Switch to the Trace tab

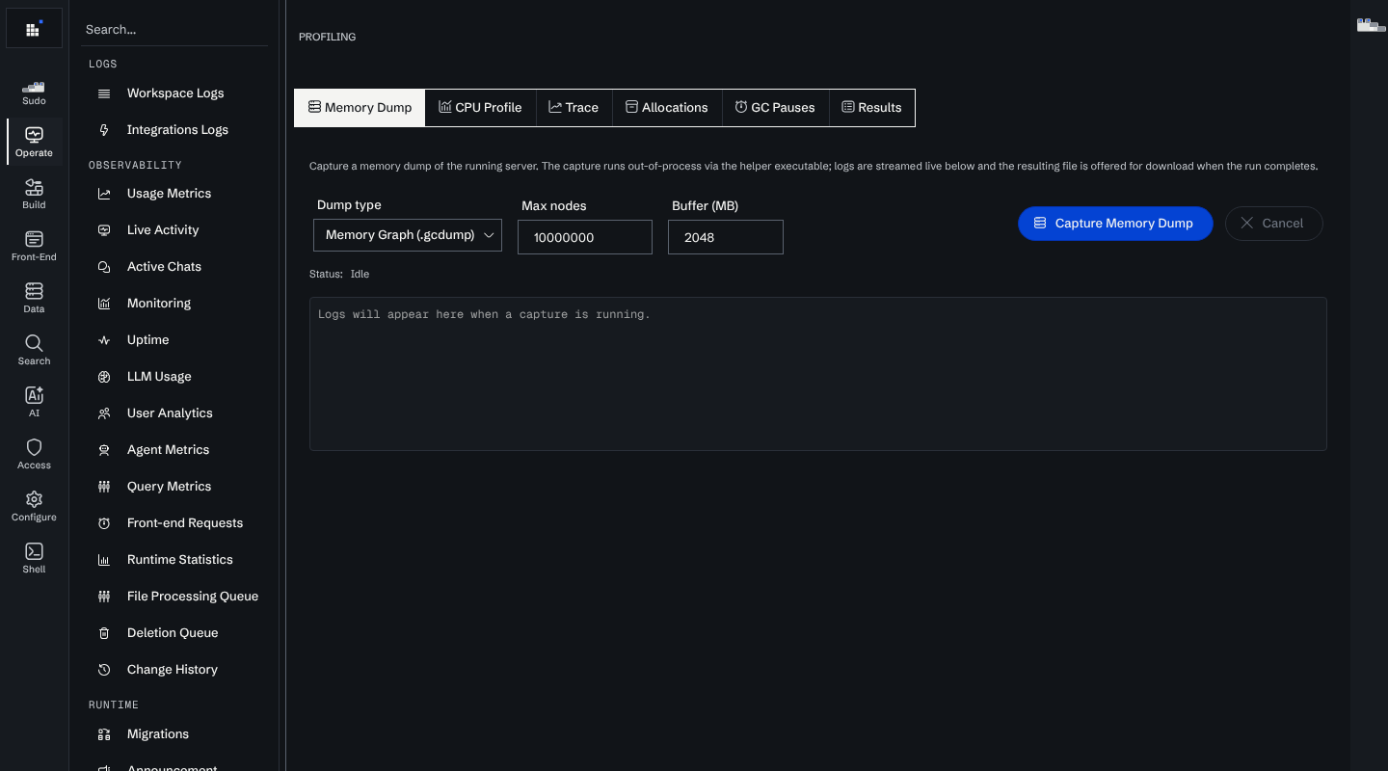[574, 108]
